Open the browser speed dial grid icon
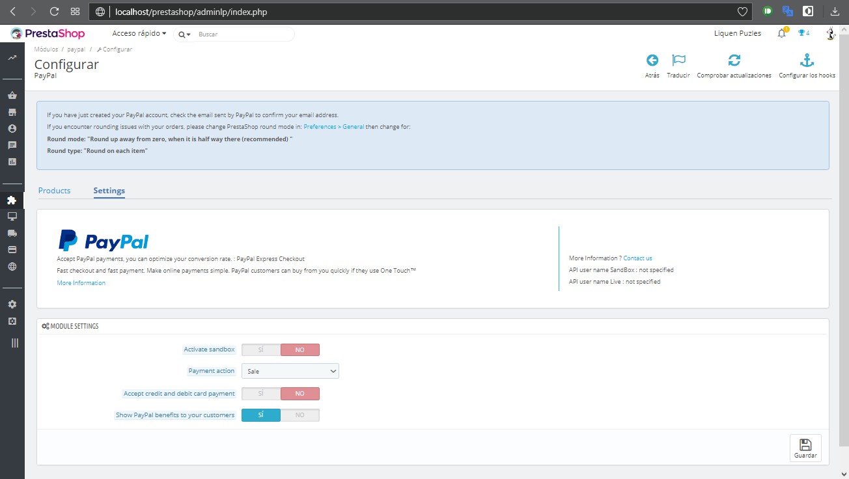849x479 pixels. [75, 12]
